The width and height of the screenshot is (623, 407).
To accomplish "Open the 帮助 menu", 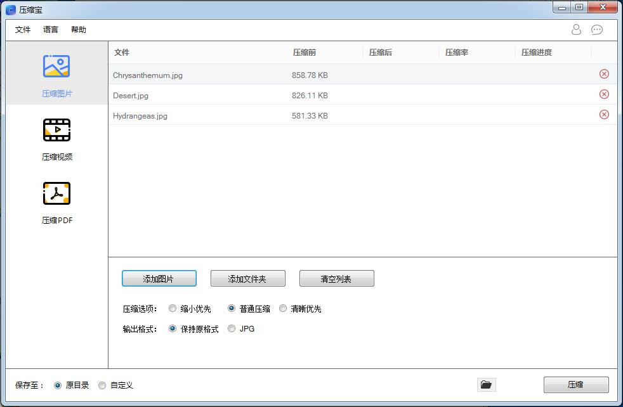I will (78, 29).
